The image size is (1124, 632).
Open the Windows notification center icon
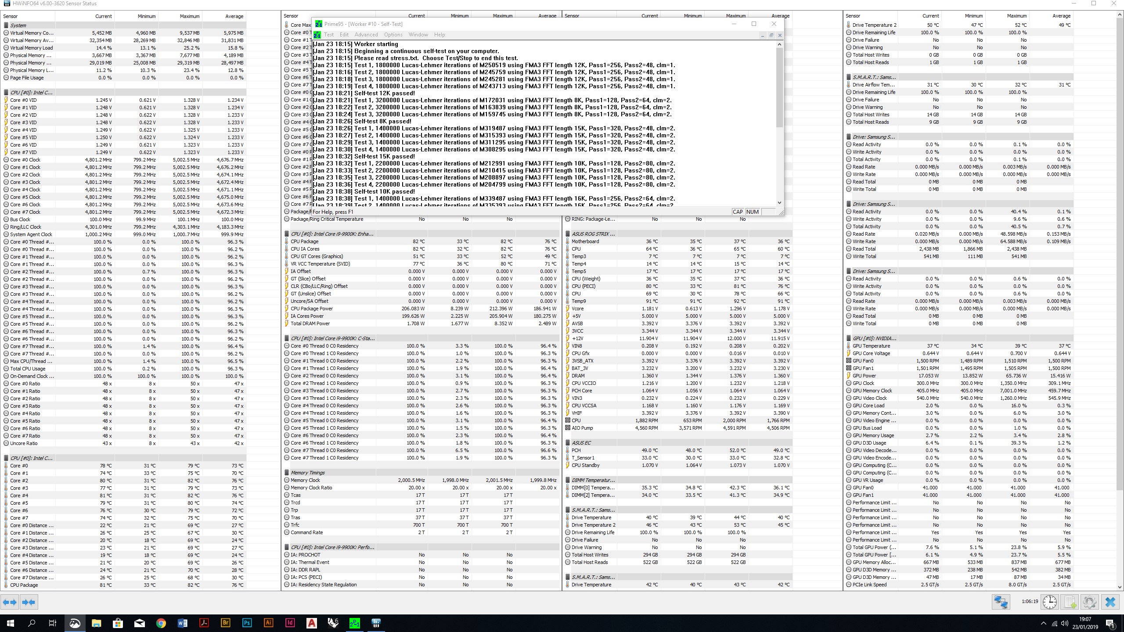click(1110, 623)
